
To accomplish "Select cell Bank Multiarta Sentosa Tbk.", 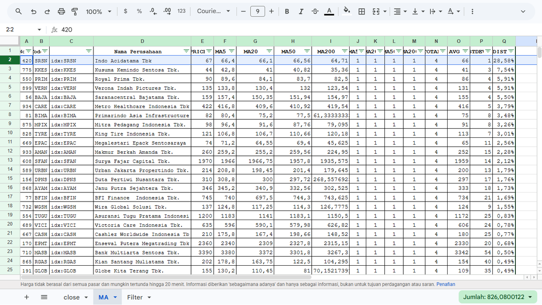I will coord(142,252).
